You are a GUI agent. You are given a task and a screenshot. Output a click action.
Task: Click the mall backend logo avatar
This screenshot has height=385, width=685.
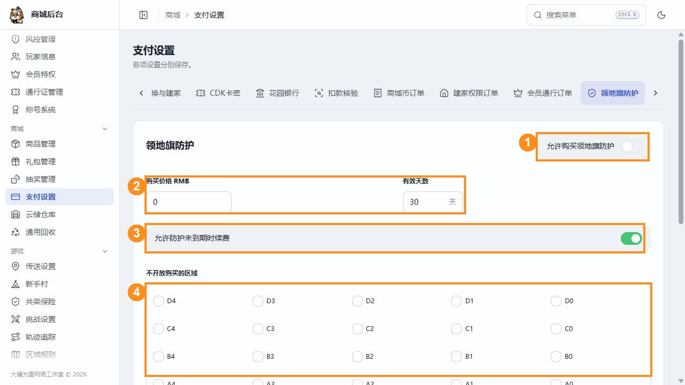click(x=17, y=15)
